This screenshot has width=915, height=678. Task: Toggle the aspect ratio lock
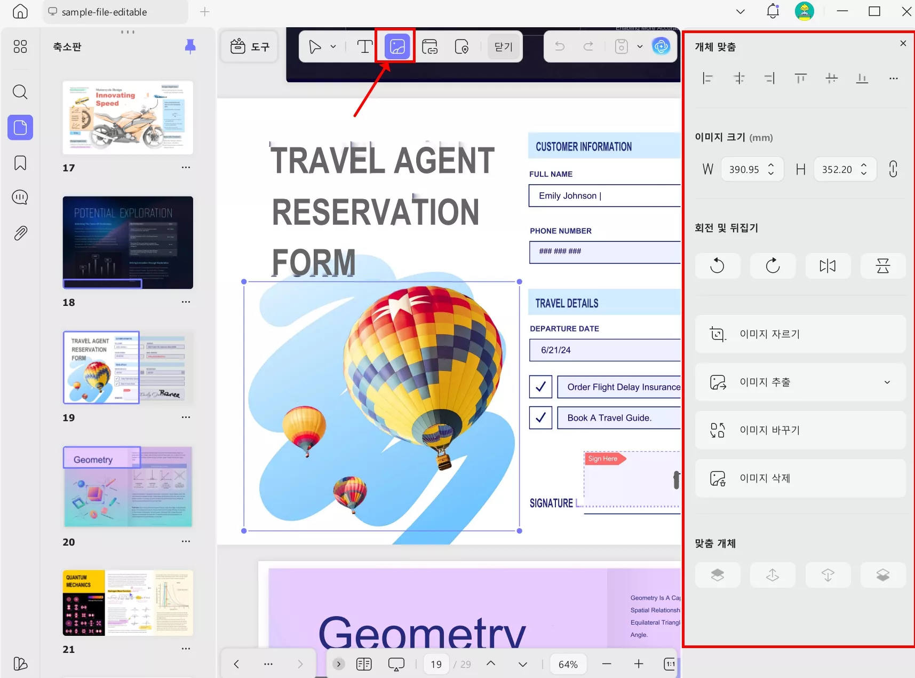tap(893, 169)
